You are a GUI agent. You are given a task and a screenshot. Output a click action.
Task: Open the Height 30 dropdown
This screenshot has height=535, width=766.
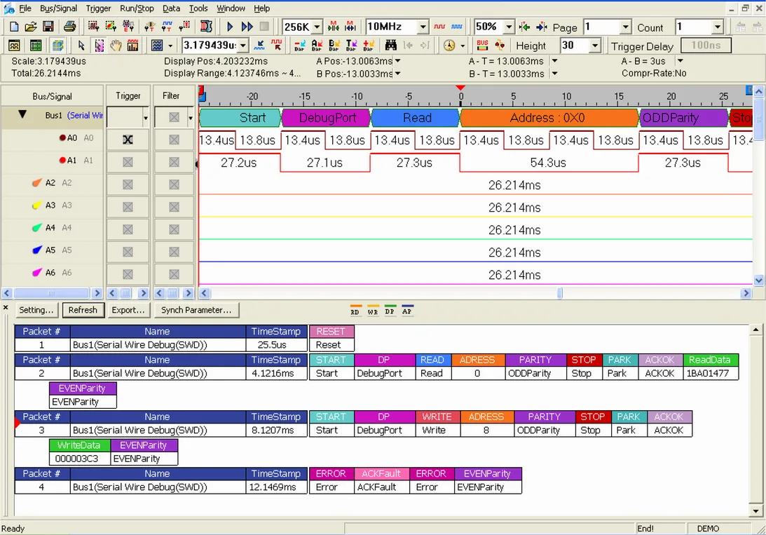click(x=594, y=46)
